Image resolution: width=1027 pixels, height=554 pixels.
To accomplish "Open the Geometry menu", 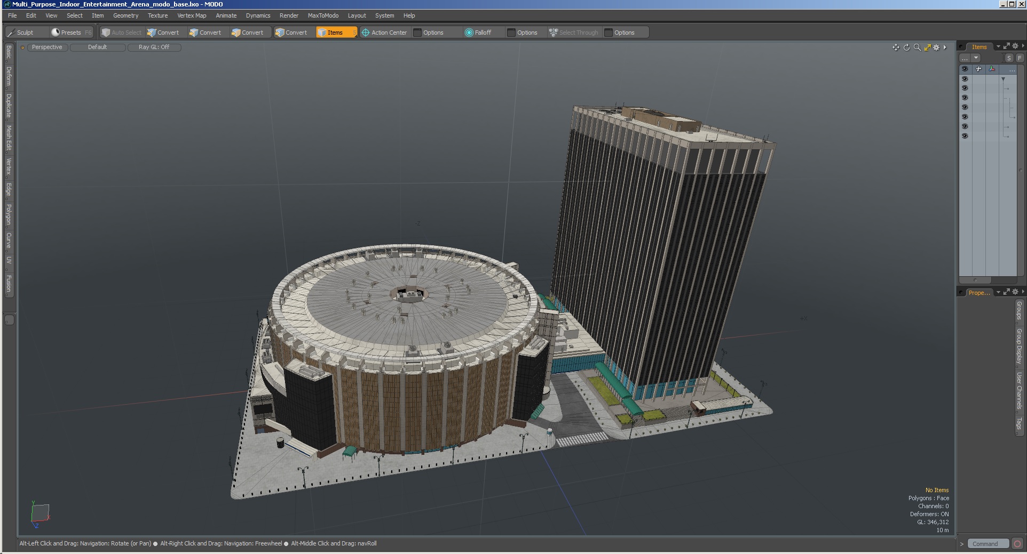I will point(125,15).
